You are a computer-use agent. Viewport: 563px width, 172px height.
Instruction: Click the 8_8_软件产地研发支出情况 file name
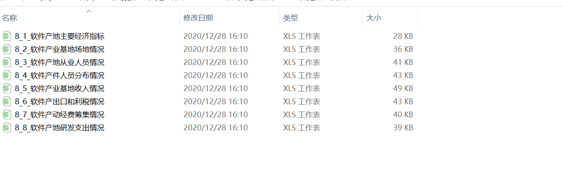coord(60,127)
